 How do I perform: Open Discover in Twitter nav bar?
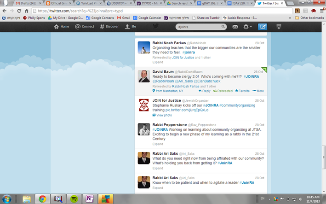109,27
